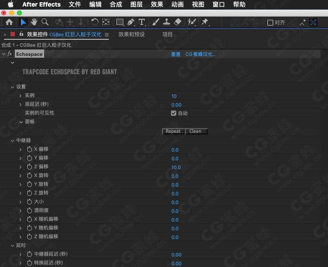
Task: Expand the X 随机偏移 property
Action: [20, 219]
